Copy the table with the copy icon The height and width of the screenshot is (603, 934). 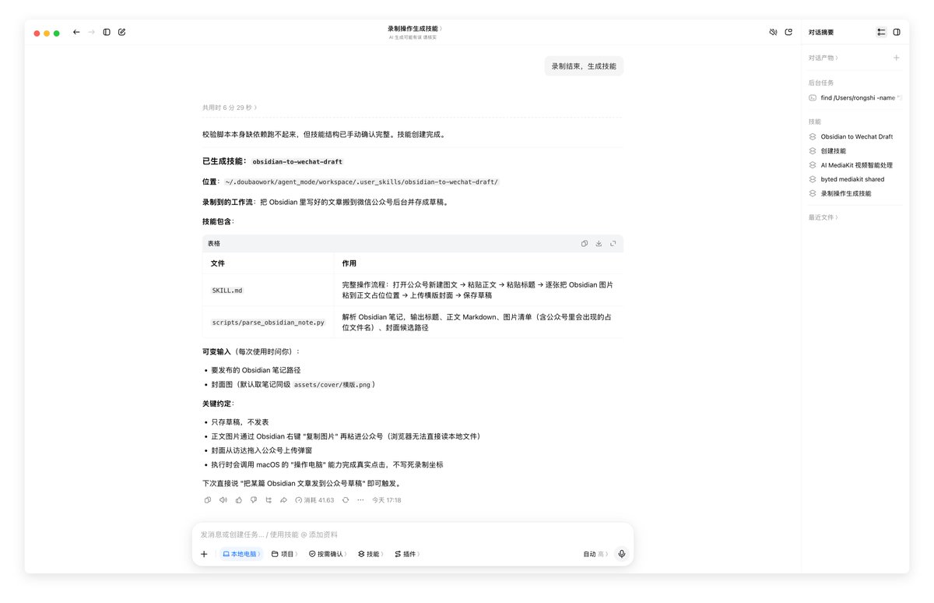point(585,243)
